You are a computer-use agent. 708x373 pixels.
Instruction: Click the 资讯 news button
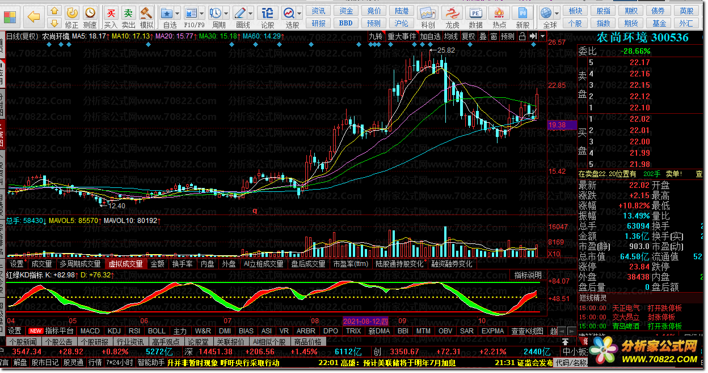point(318,11)
